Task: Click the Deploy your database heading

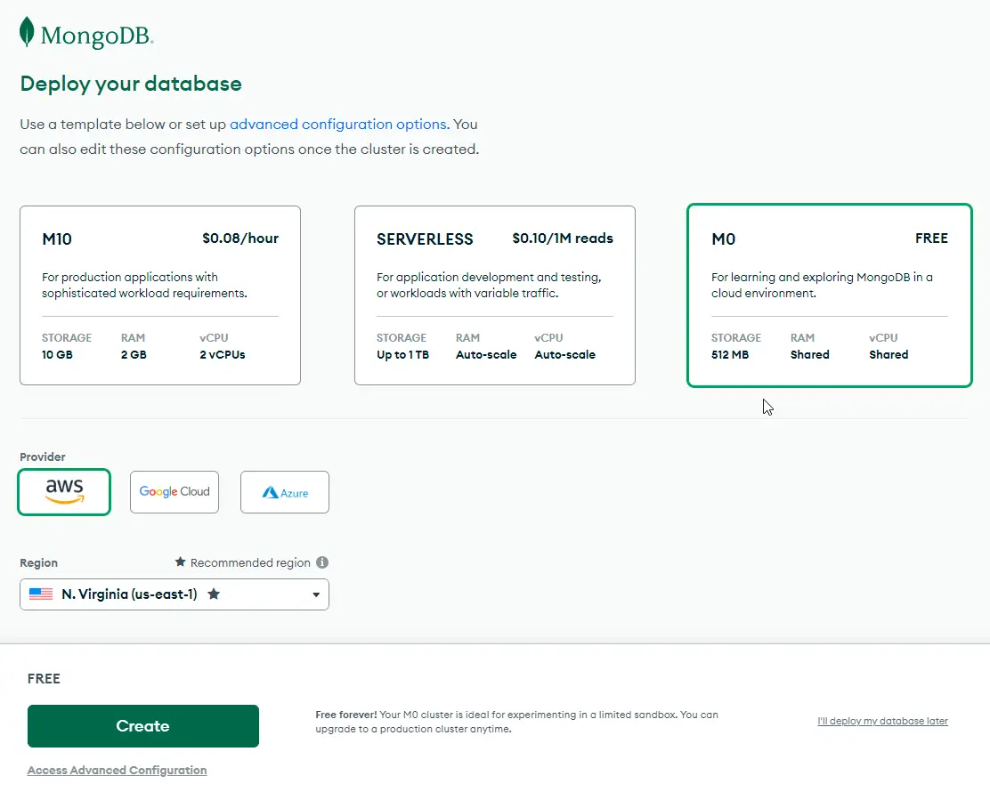Action: [131, 84]
